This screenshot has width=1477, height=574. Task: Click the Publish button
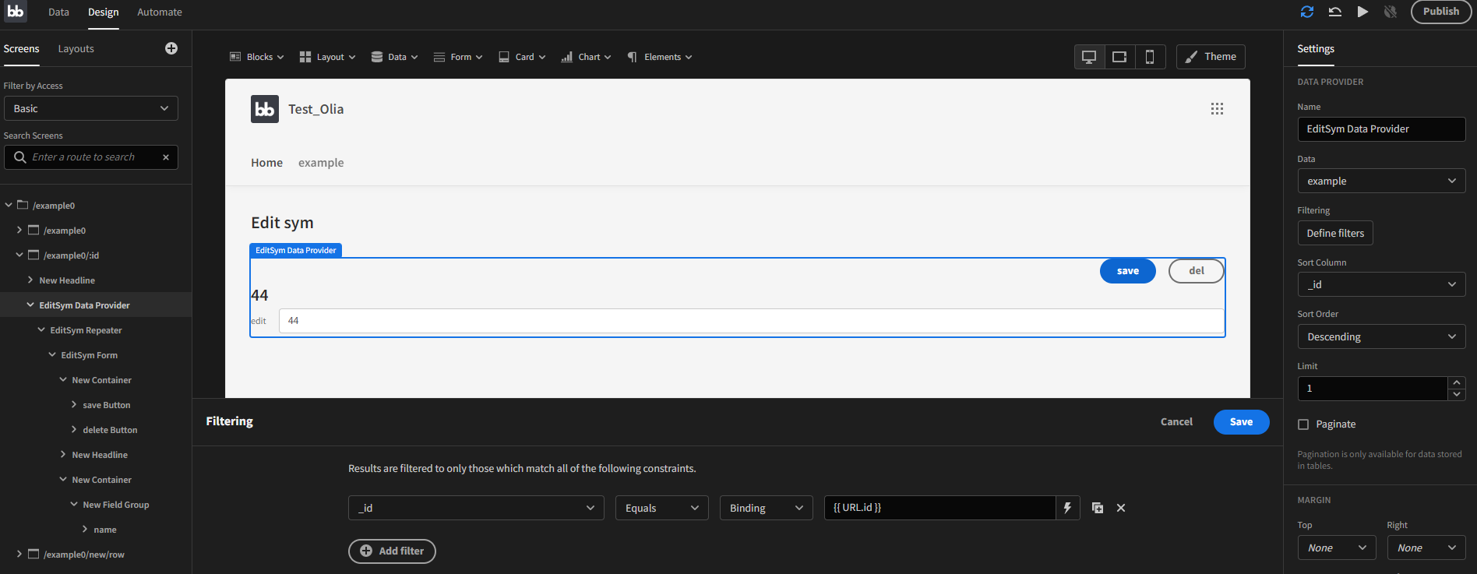pyautogui.click(x=1441, y=12)
